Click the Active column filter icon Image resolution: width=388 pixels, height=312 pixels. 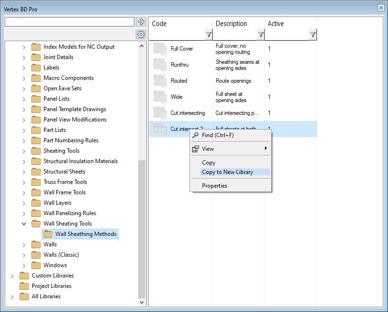(x=313, y=35)
